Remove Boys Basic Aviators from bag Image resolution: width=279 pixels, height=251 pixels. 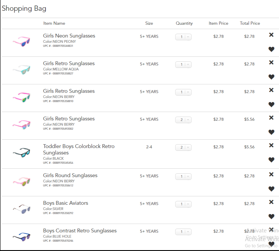point(271,202)
